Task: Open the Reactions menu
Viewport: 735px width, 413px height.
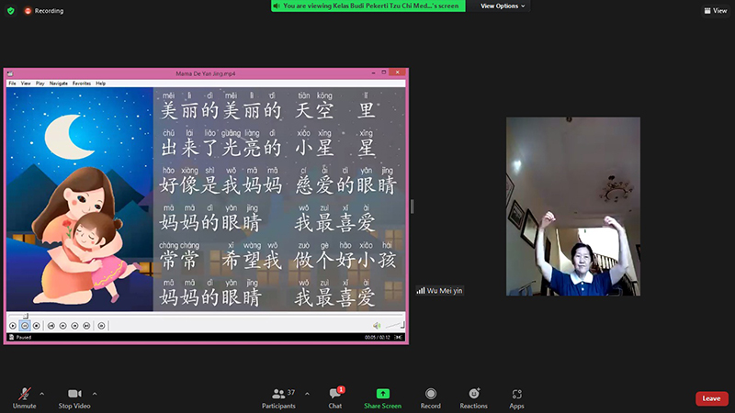Action: click(474, 394)
